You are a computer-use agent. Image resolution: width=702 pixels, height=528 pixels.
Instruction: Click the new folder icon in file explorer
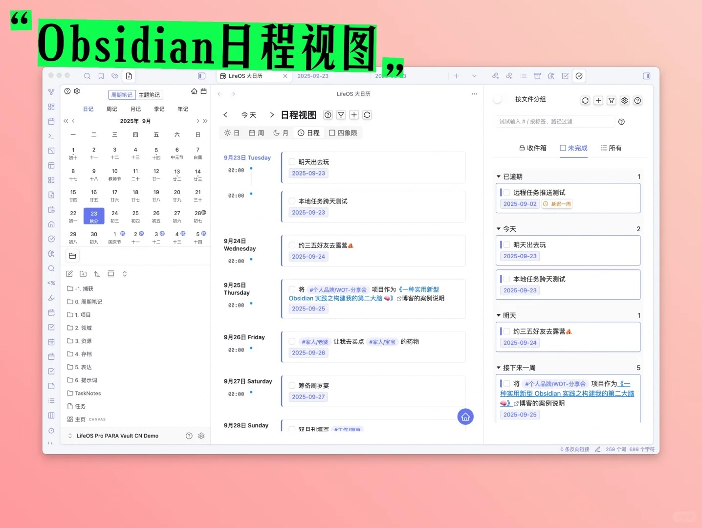[x=83, y=274]
